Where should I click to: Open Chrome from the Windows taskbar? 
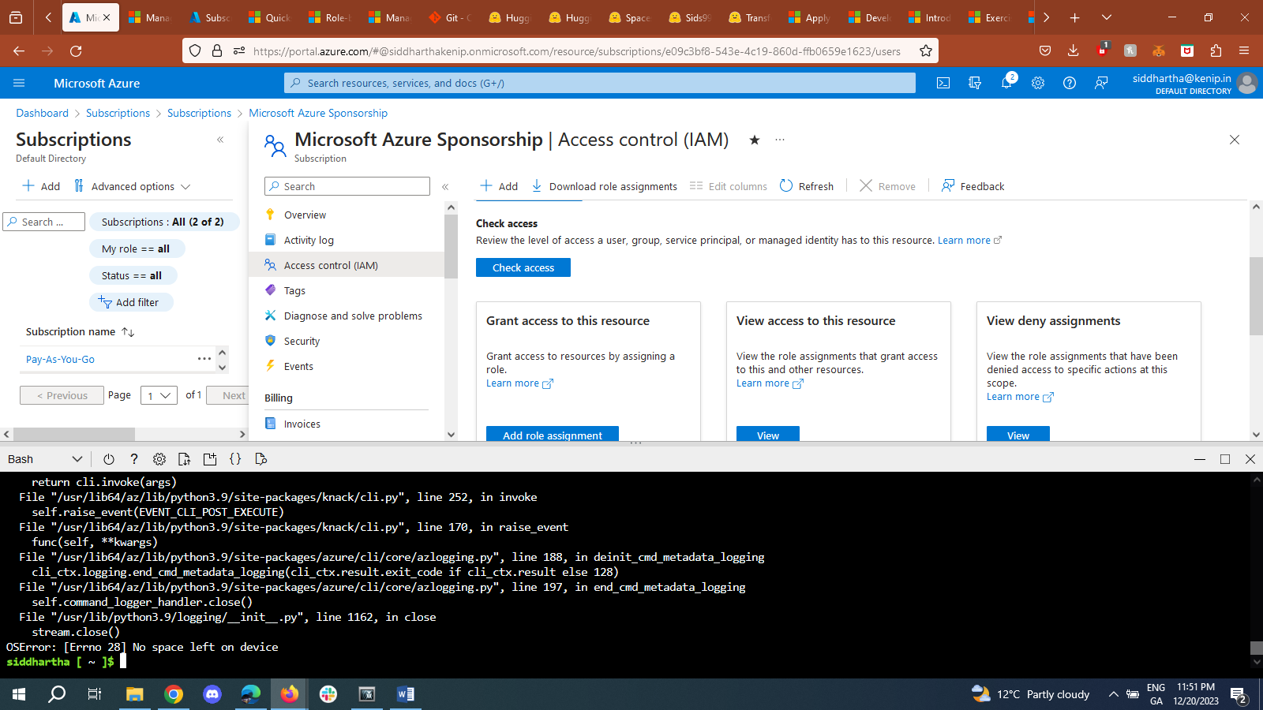(174, 694)
